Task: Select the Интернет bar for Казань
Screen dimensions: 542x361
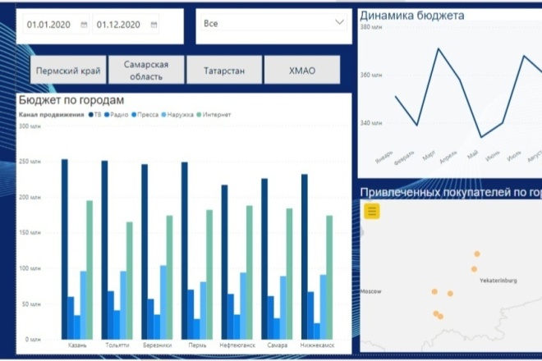Action: [x=90, y=270]
